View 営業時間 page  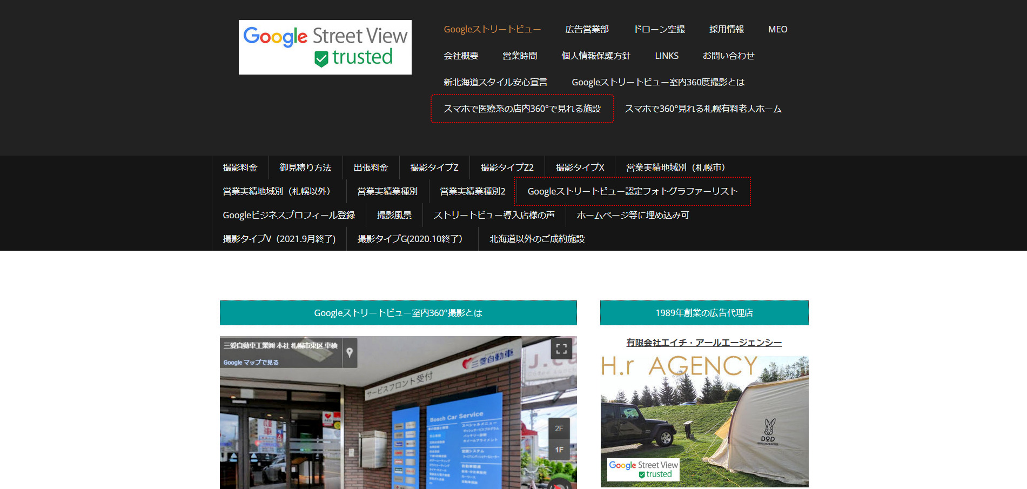[520, 56]
